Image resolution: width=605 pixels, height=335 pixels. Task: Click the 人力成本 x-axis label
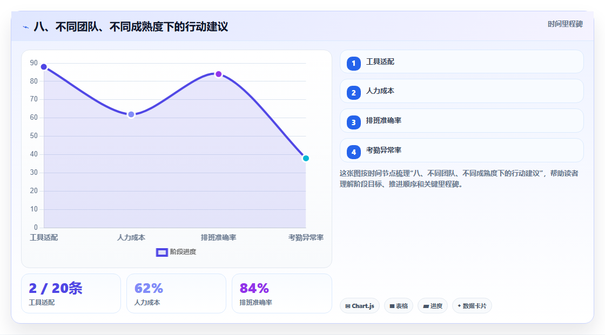coord(131,237)
